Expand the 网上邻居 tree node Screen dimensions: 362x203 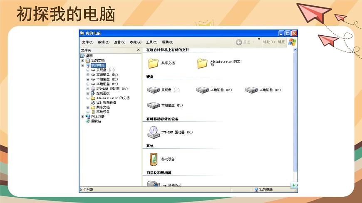[x=83, y=117]
